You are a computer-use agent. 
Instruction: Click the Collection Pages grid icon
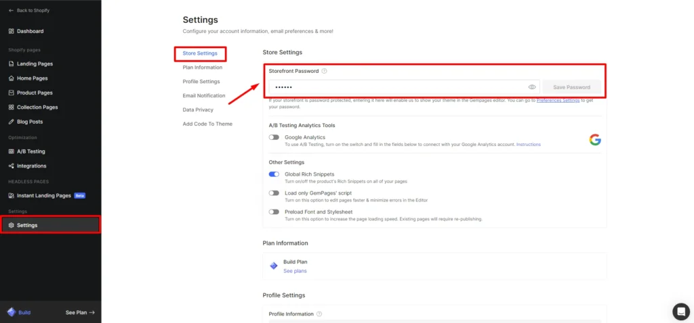[11, 107]
